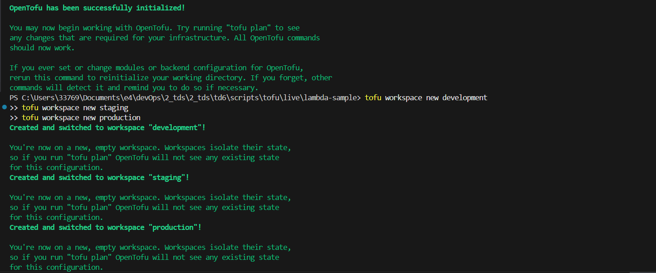Click the Created workspace "development" confirmation line
Viewport: 656px width, 273px height.
(108, 128)
